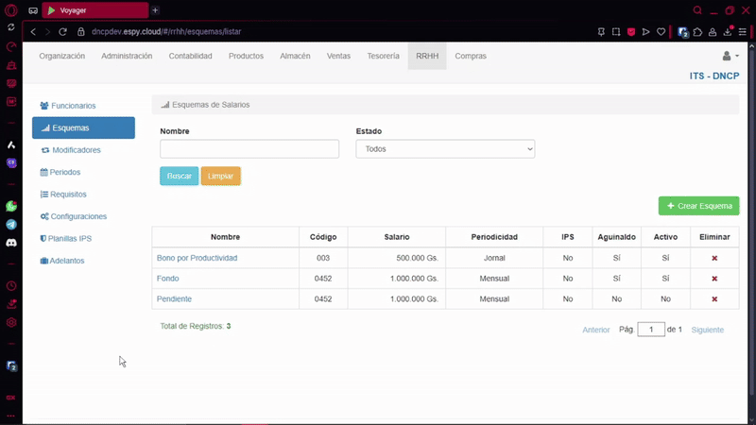Viewport: 756px width, 425px height.
Task: Click the Limpiar button
Action: click(x=220, y=177)
